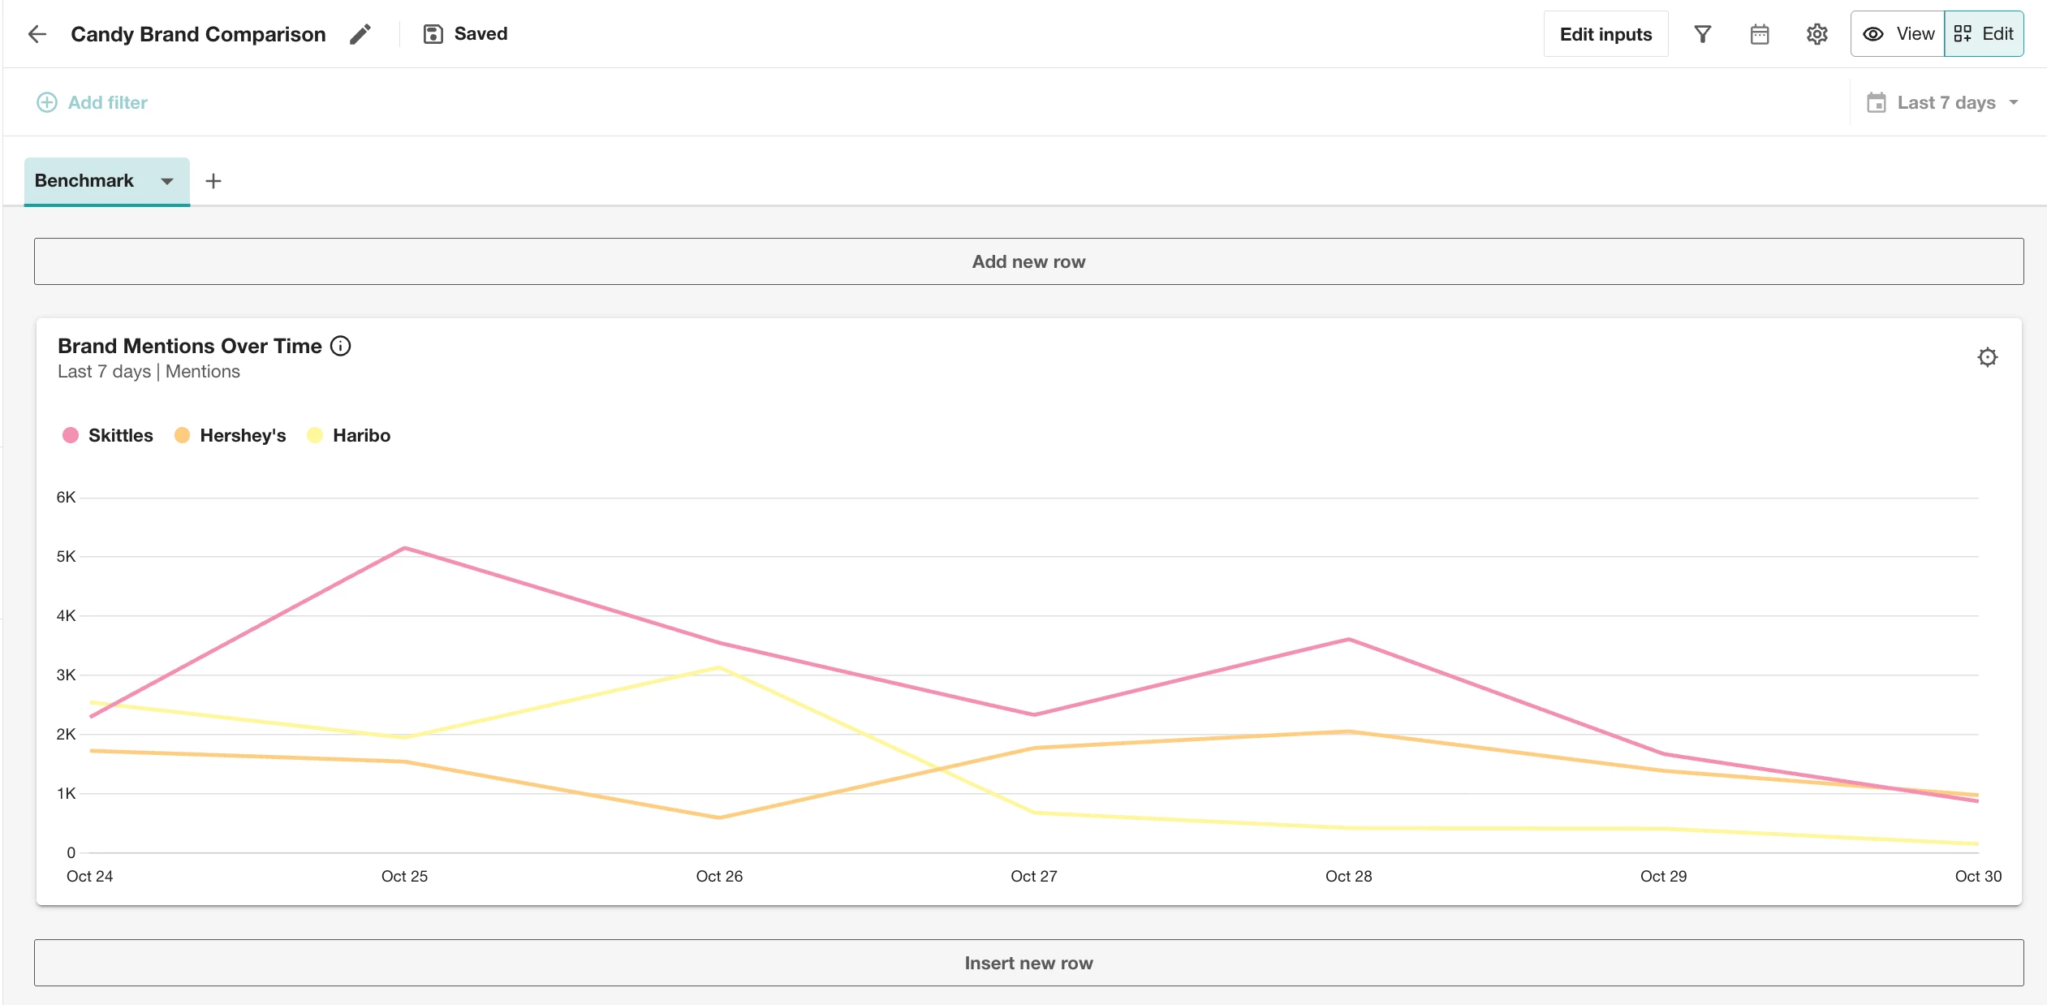
Task: Click Insert new row button
Action: [x=1028, y=963]
